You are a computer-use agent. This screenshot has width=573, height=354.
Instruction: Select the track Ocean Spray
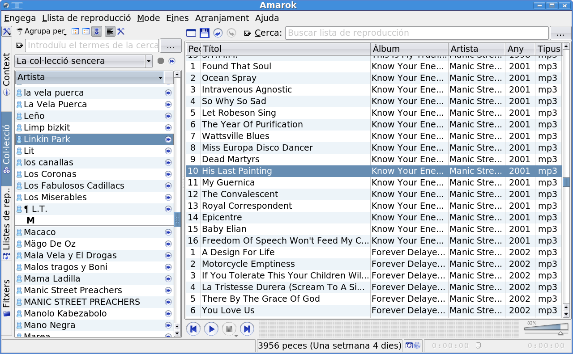coord(373,78)
